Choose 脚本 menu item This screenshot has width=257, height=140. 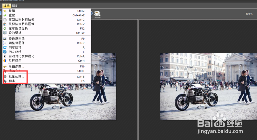point(47,81)
